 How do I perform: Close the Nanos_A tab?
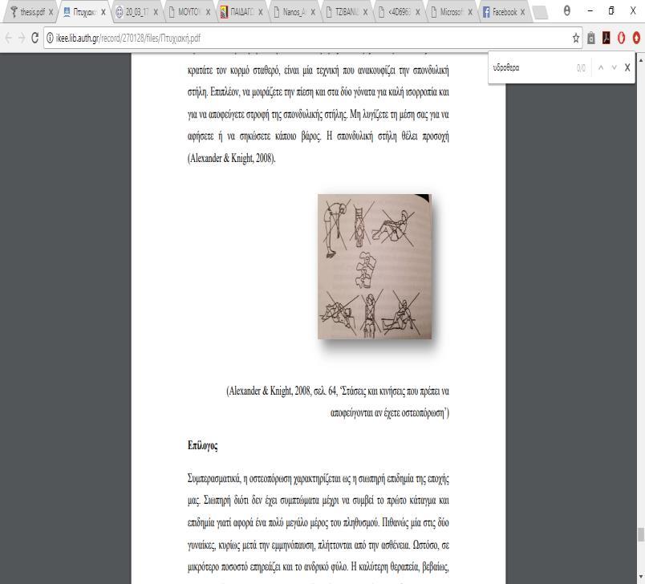[313, 12]
